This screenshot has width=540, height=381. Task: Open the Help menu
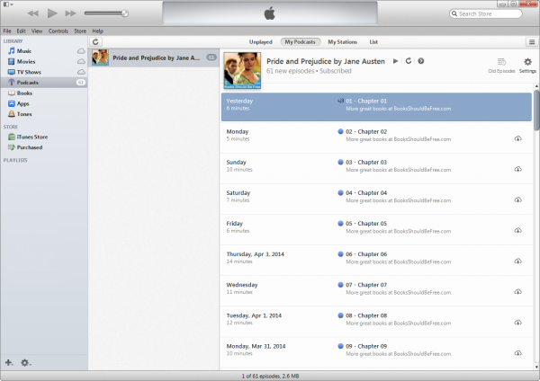pyautogui.click(x=98, y=31)
